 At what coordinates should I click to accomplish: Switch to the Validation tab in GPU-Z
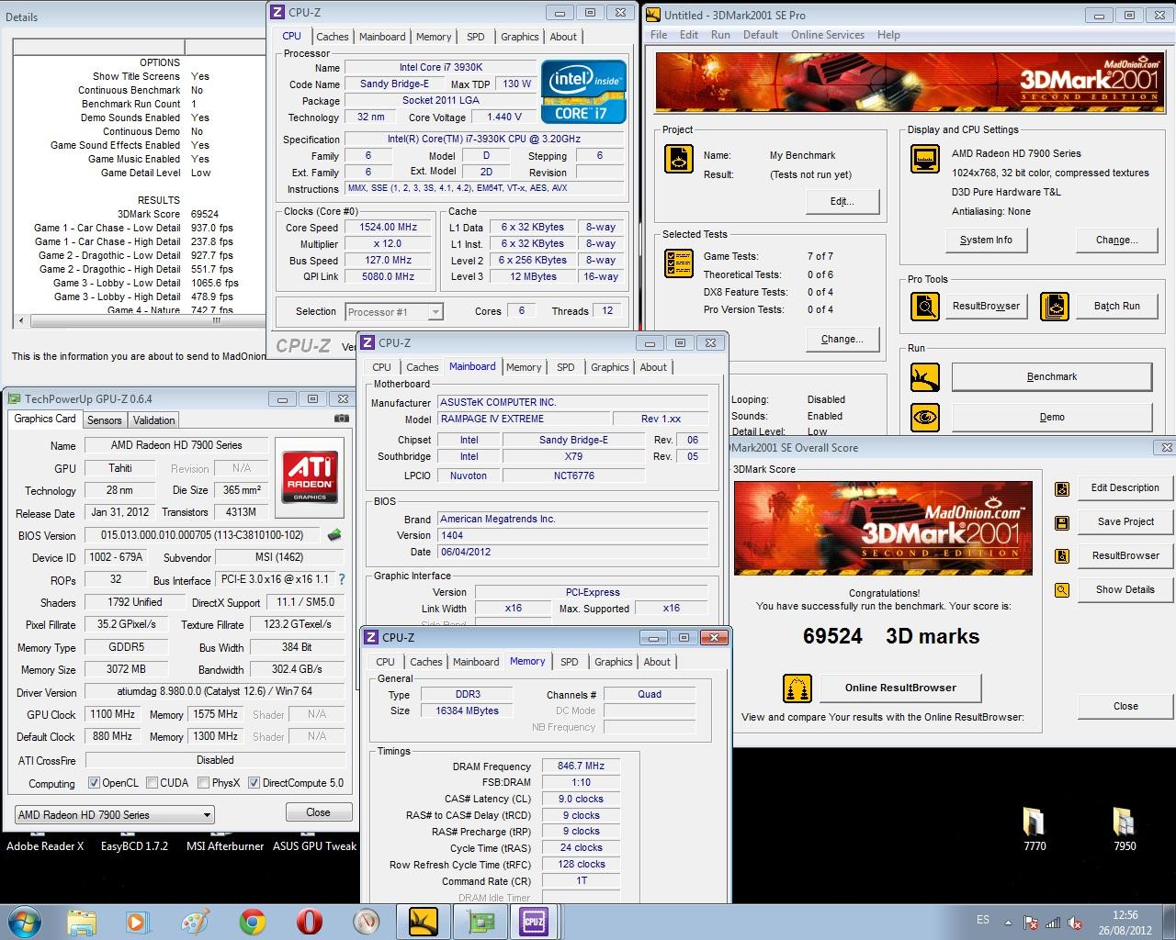[153, 420]
